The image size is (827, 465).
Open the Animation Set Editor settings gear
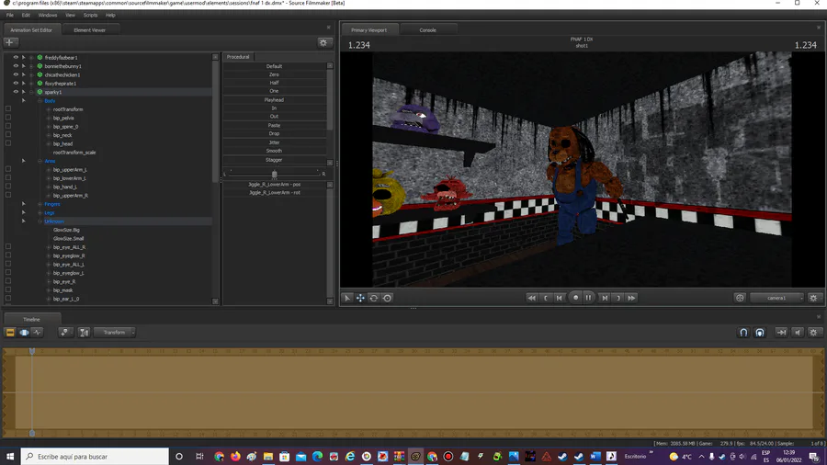[x=323, y=42]
